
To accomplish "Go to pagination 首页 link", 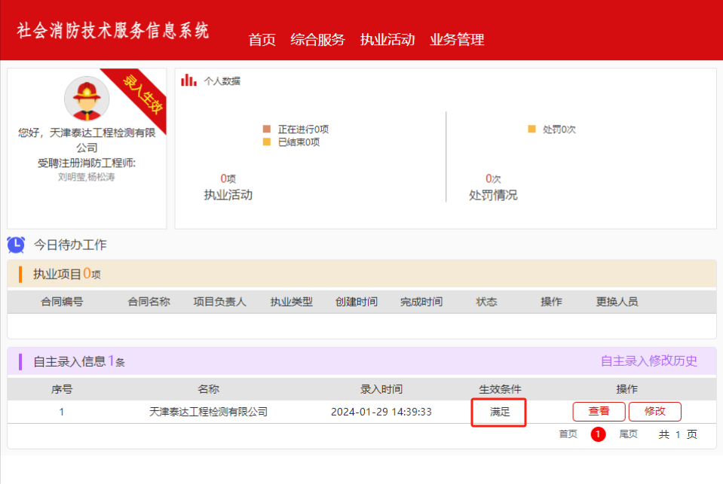I will pos(568,434).
